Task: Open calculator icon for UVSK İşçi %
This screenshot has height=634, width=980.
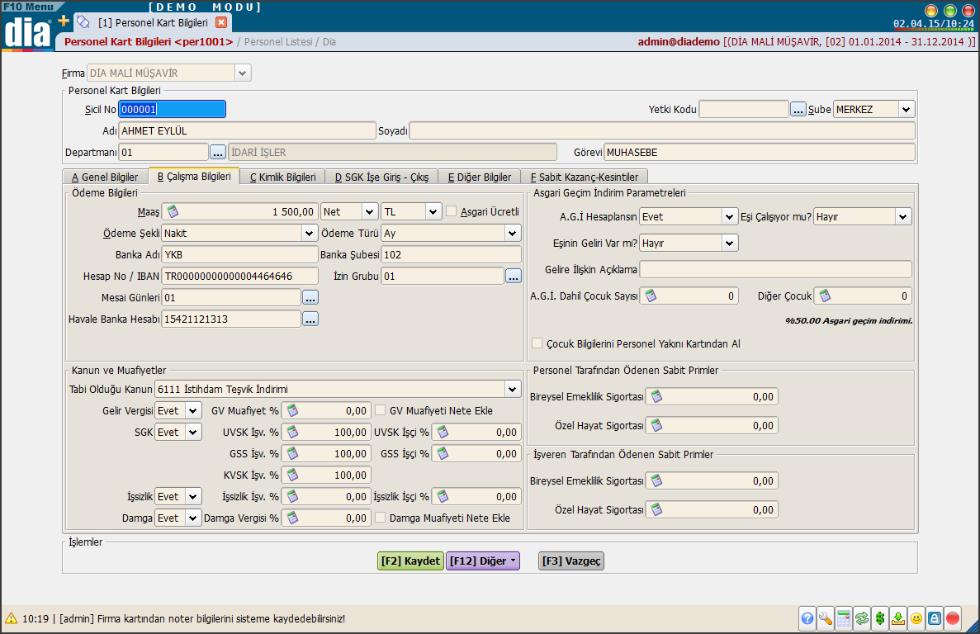Action: (x=443, y=433)
